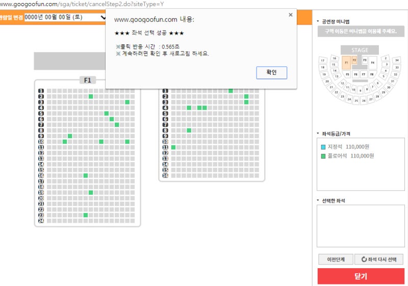The image size is (408, 286).
Task: Select the green seat in F1 row 2
Action: pyautogui.click(x=91, y=96)
